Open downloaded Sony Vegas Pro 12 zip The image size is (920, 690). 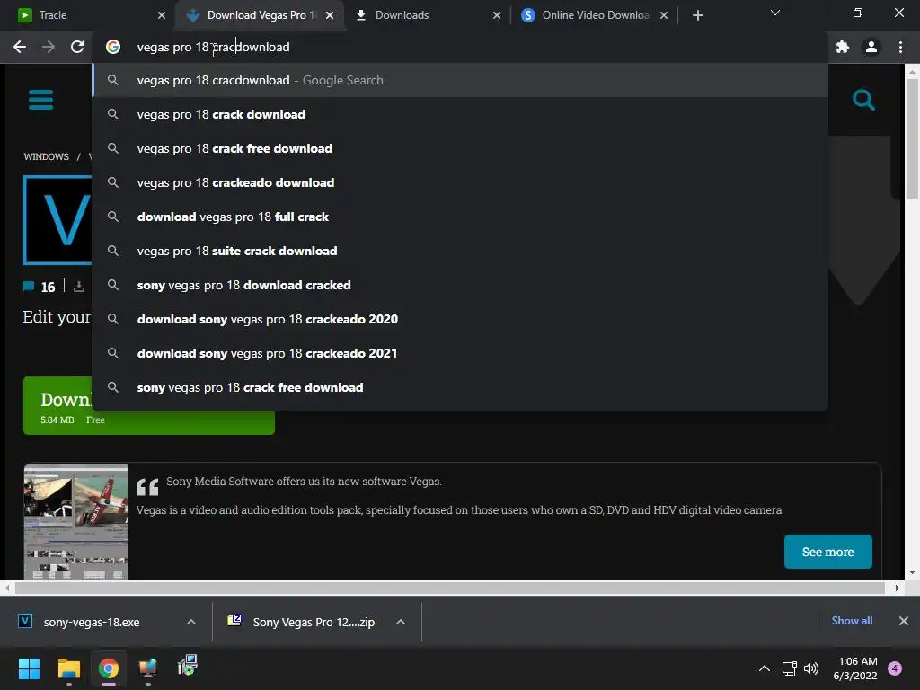coord(302,622)
